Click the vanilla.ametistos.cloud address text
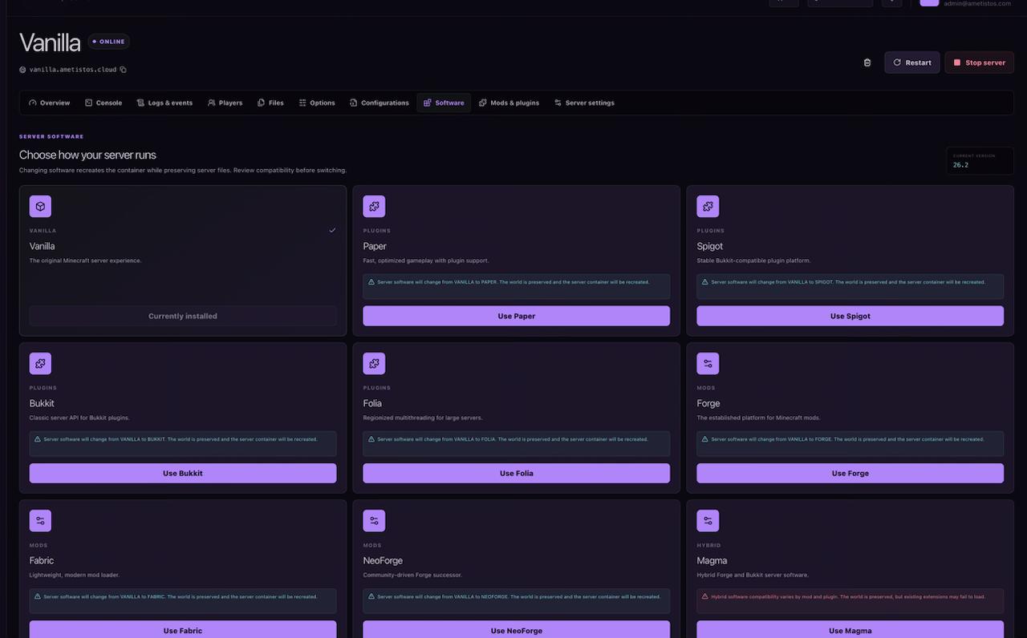The width and height of the screenshot is (1027, 638). coord(73,70)
